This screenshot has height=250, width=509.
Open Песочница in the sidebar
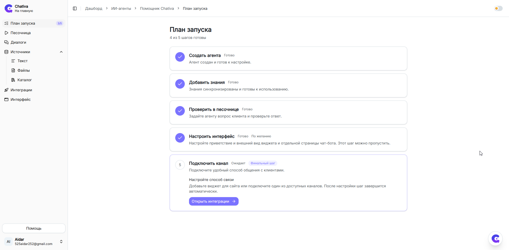coord(34,33)
